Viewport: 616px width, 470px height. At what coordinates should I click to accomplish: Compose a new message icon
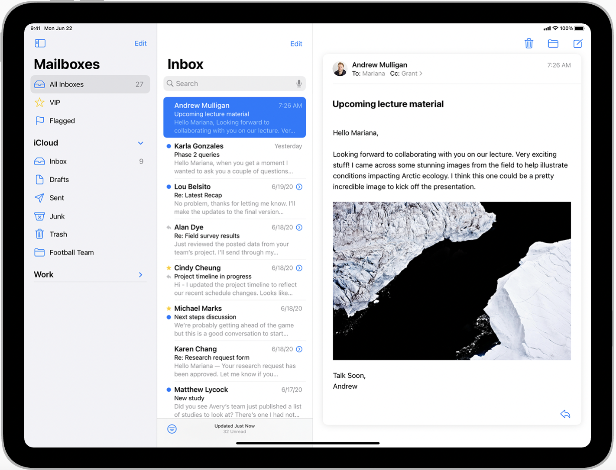click(x=578, y=43)
